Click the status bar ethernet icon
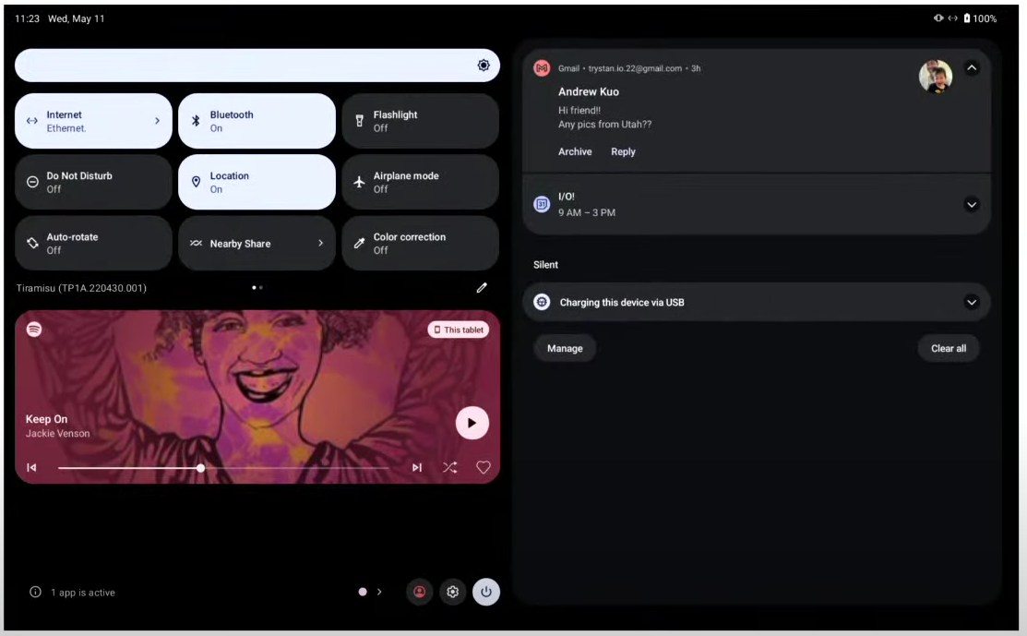Viewport: 1027px width, 636px height. 952,18
